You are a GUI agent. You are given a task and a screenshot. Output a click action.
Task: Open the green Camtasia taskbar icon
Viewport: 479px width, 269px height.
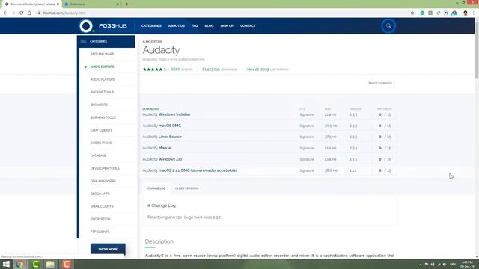pyautogui.click(x=35, y=264)
